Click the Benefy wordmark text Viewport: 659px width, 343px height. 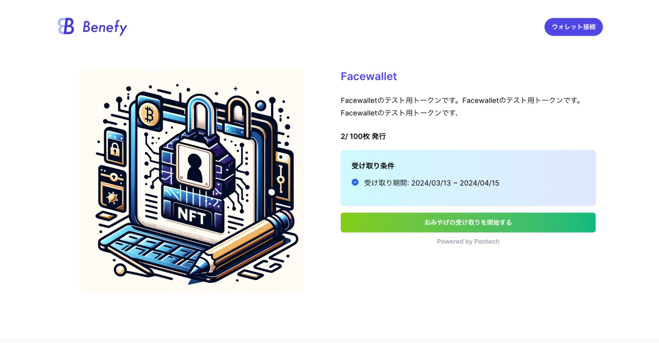(x=105, y=27)
